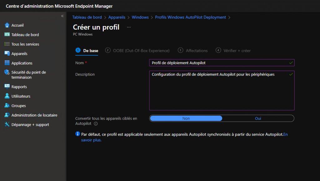320x181 pixels.
Task: Click the blue information icon before Par défaut
Action: [x=77, y=134]
